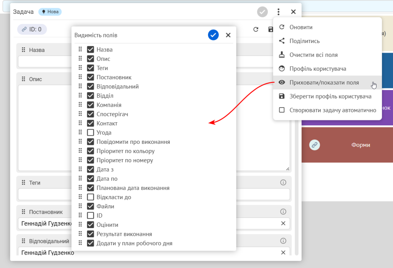Click the save disk icon in task toolbar
Screen dimensions: 393x268
coord(271,29)
